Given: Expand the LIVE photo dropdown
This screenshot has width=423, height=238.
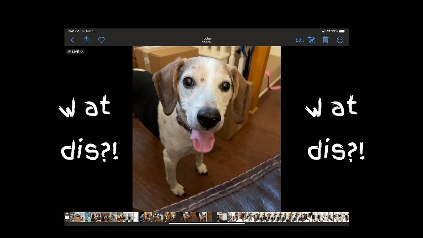Looking at the screenshot, I should pyautogui.click(x=75, y=52).
